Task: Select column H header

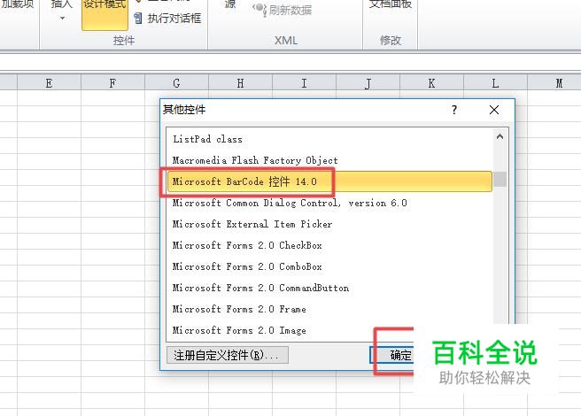Action: tap(241, 83)
